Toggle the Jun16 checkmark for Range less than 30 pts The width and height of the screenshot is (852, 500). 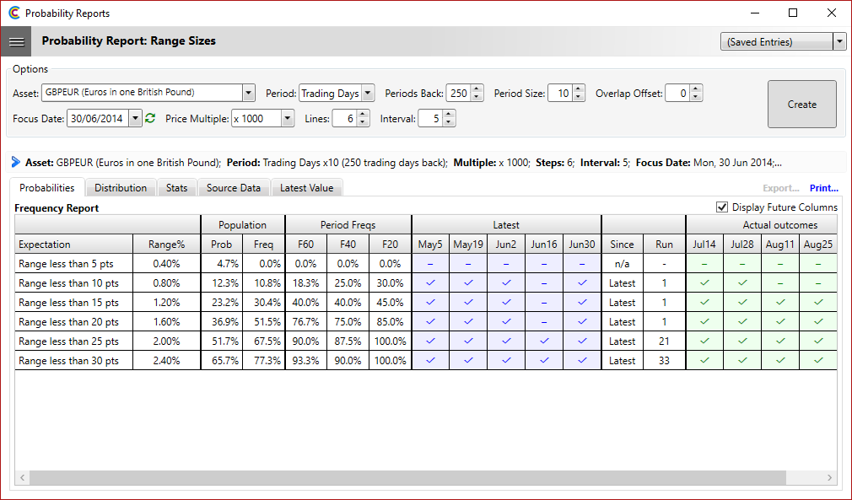[543, 360]
